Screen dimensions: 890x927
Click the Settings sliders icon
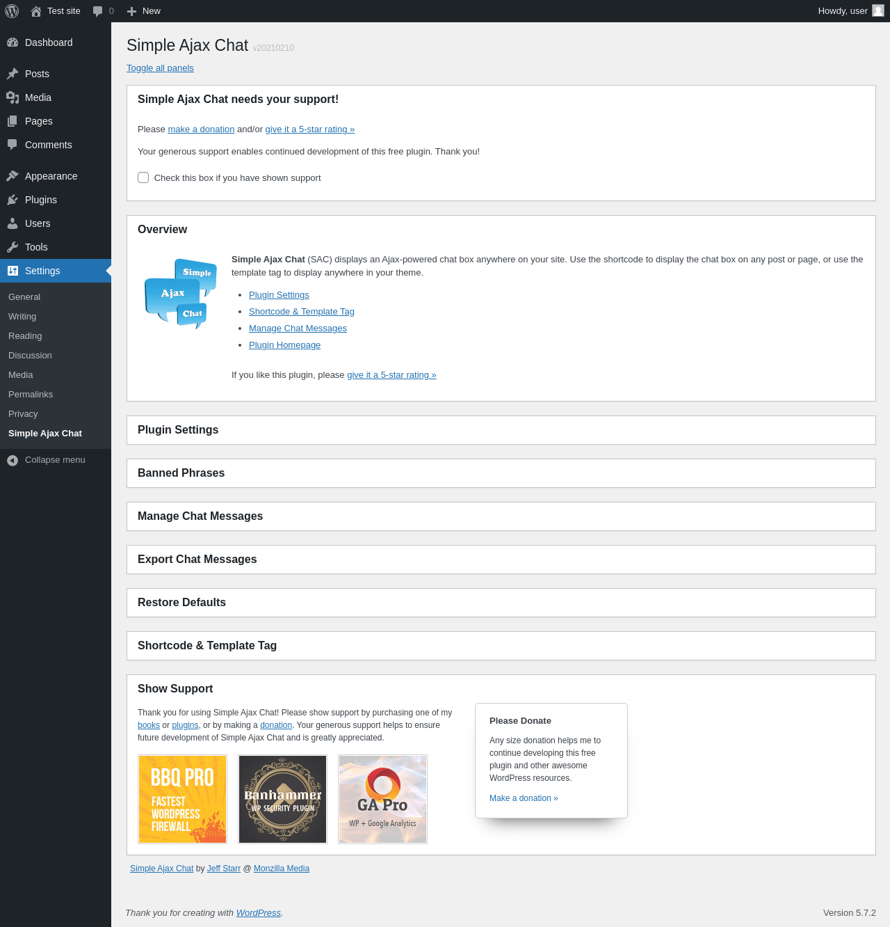[13, 271]
